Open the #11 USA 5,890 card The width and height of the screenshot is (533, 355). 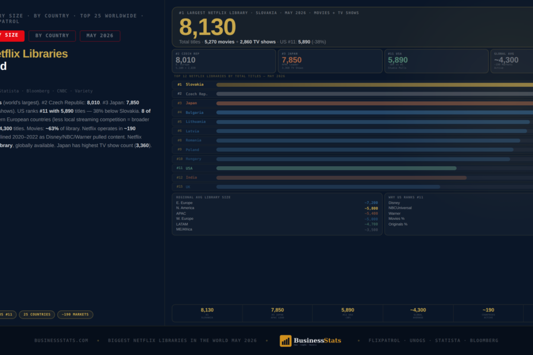pyautogui.click(x=437, y=61)
